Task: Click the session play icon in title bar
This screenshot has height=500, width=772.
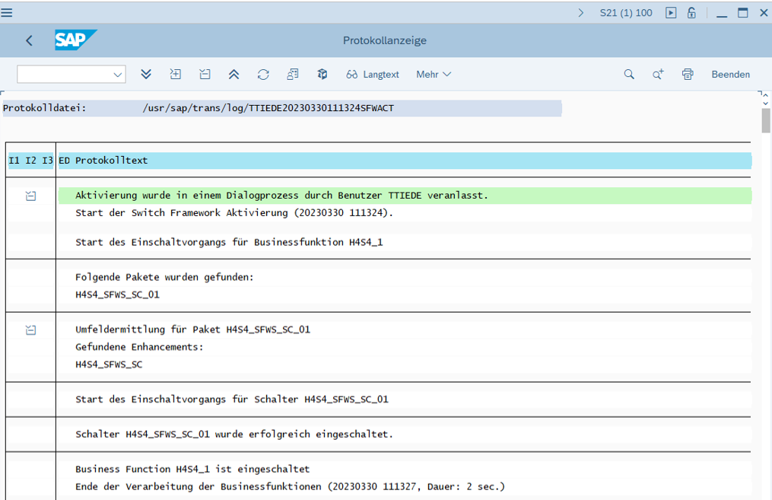Action: (x=670, y=12)
